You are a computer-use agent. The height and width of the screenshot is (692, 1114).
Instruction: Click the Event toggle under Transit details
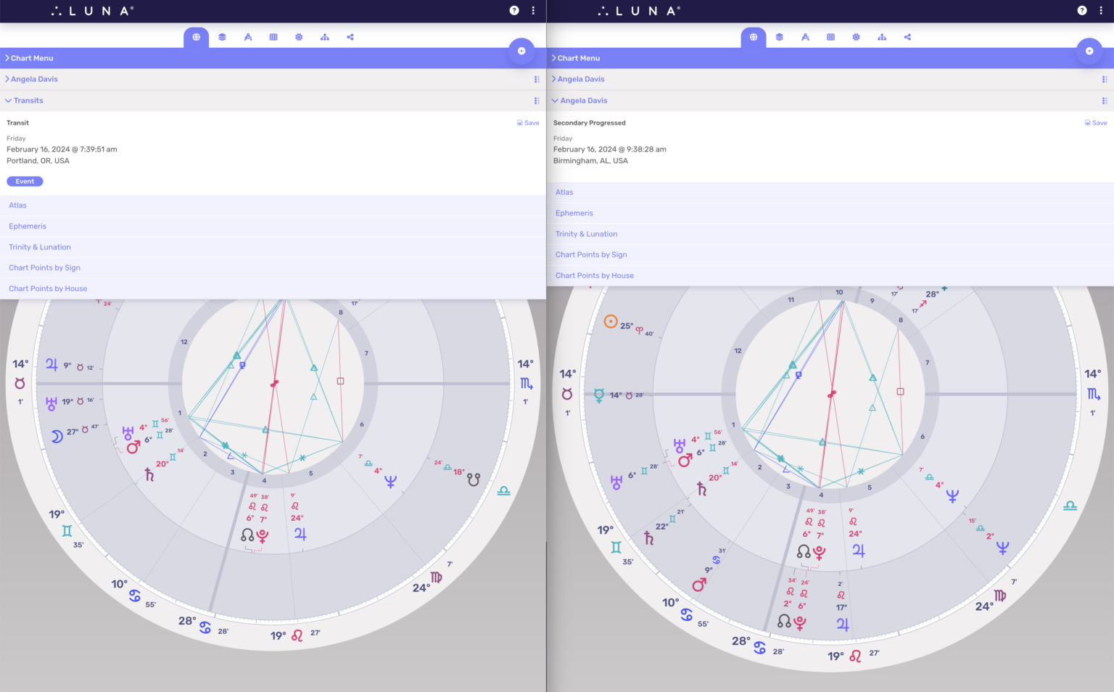coord(25,181)
